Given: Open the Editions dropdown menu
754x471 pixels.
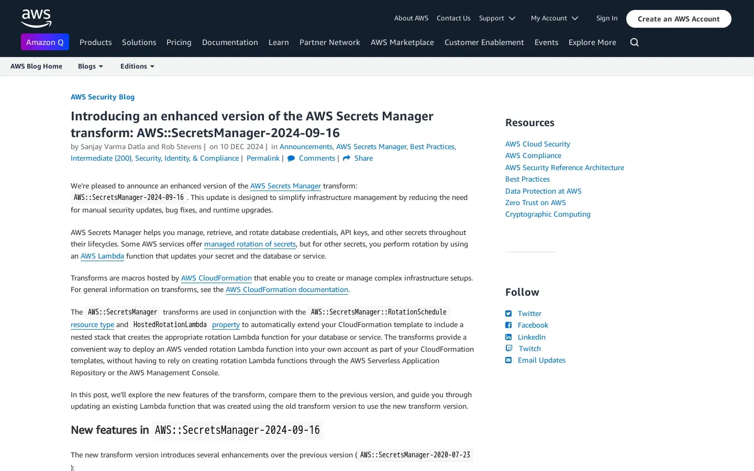Looking at the screenshot, I should tap(137, 66).
